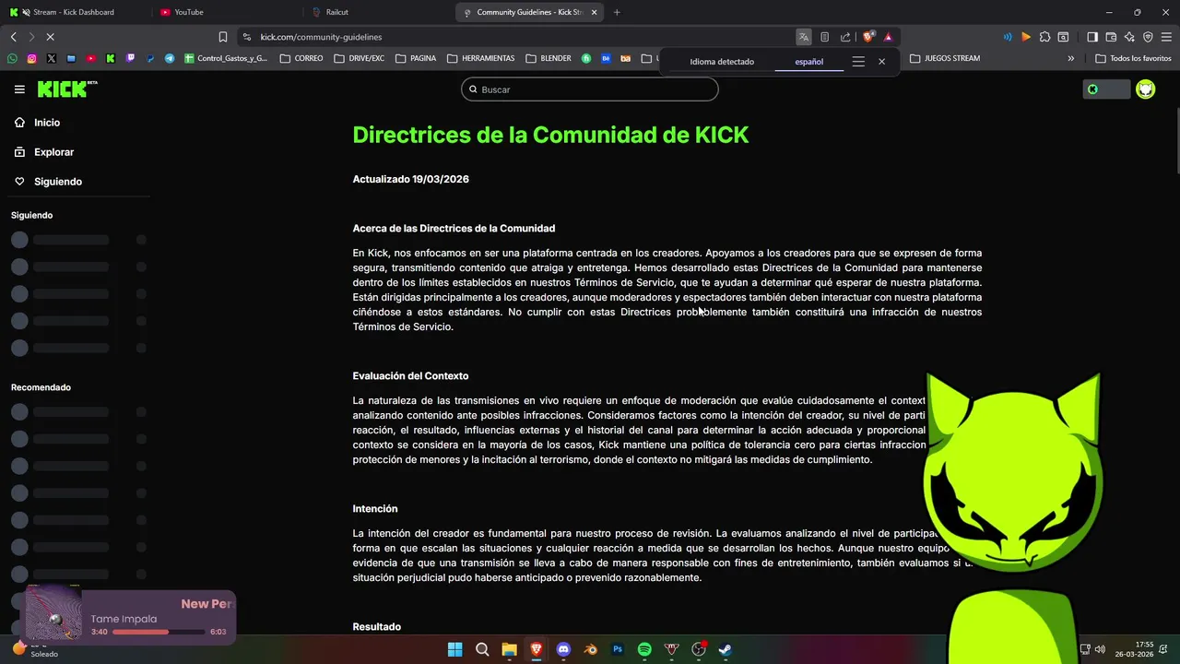
Task: Click the orange play extension icon
Action: click(1026, 37)
